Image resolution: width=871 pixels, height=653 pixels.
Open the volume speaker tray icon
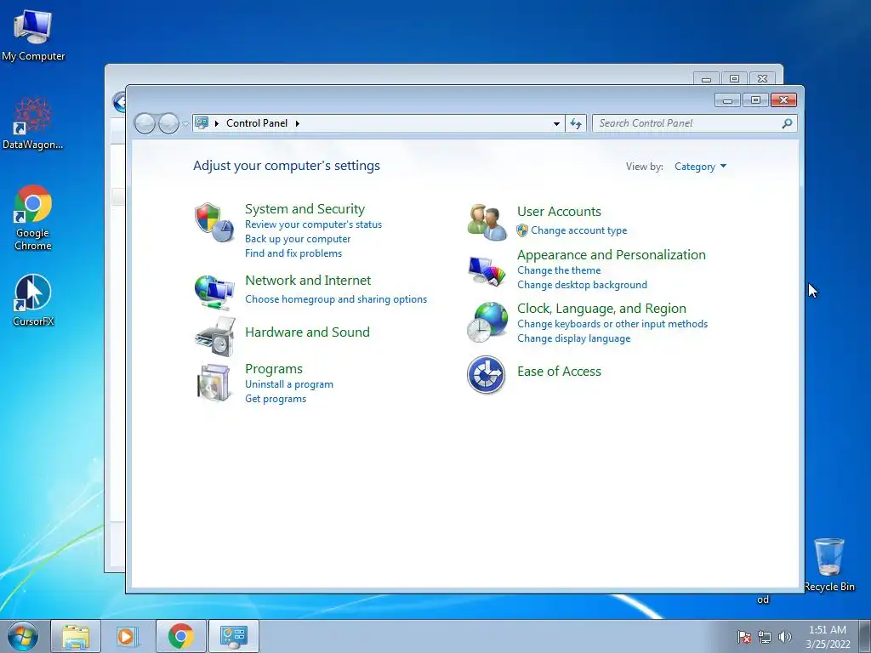[784, 637]
